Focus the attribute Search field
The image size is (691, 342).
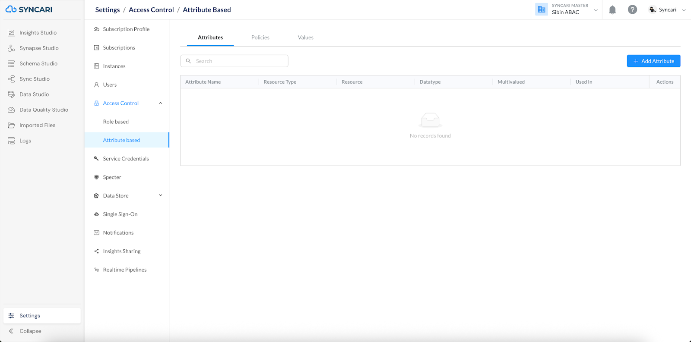234,61
